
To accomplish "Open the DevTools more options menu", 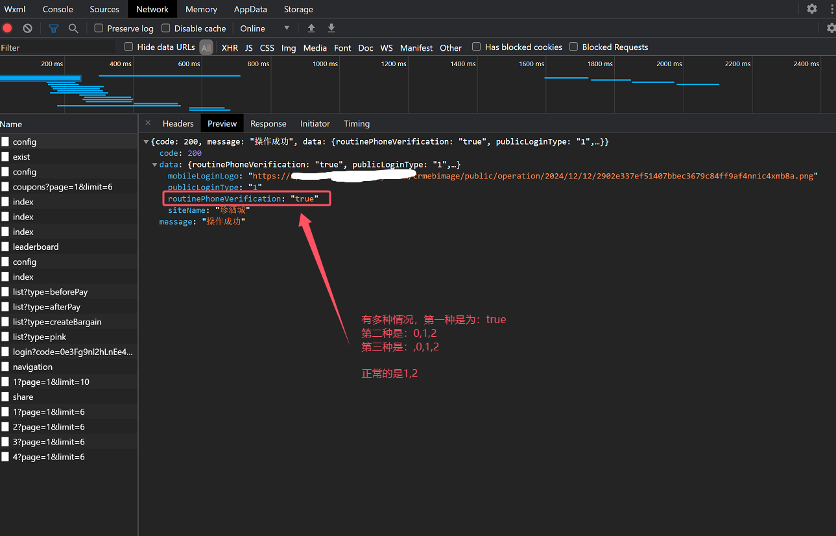I will tap(832, 9).
